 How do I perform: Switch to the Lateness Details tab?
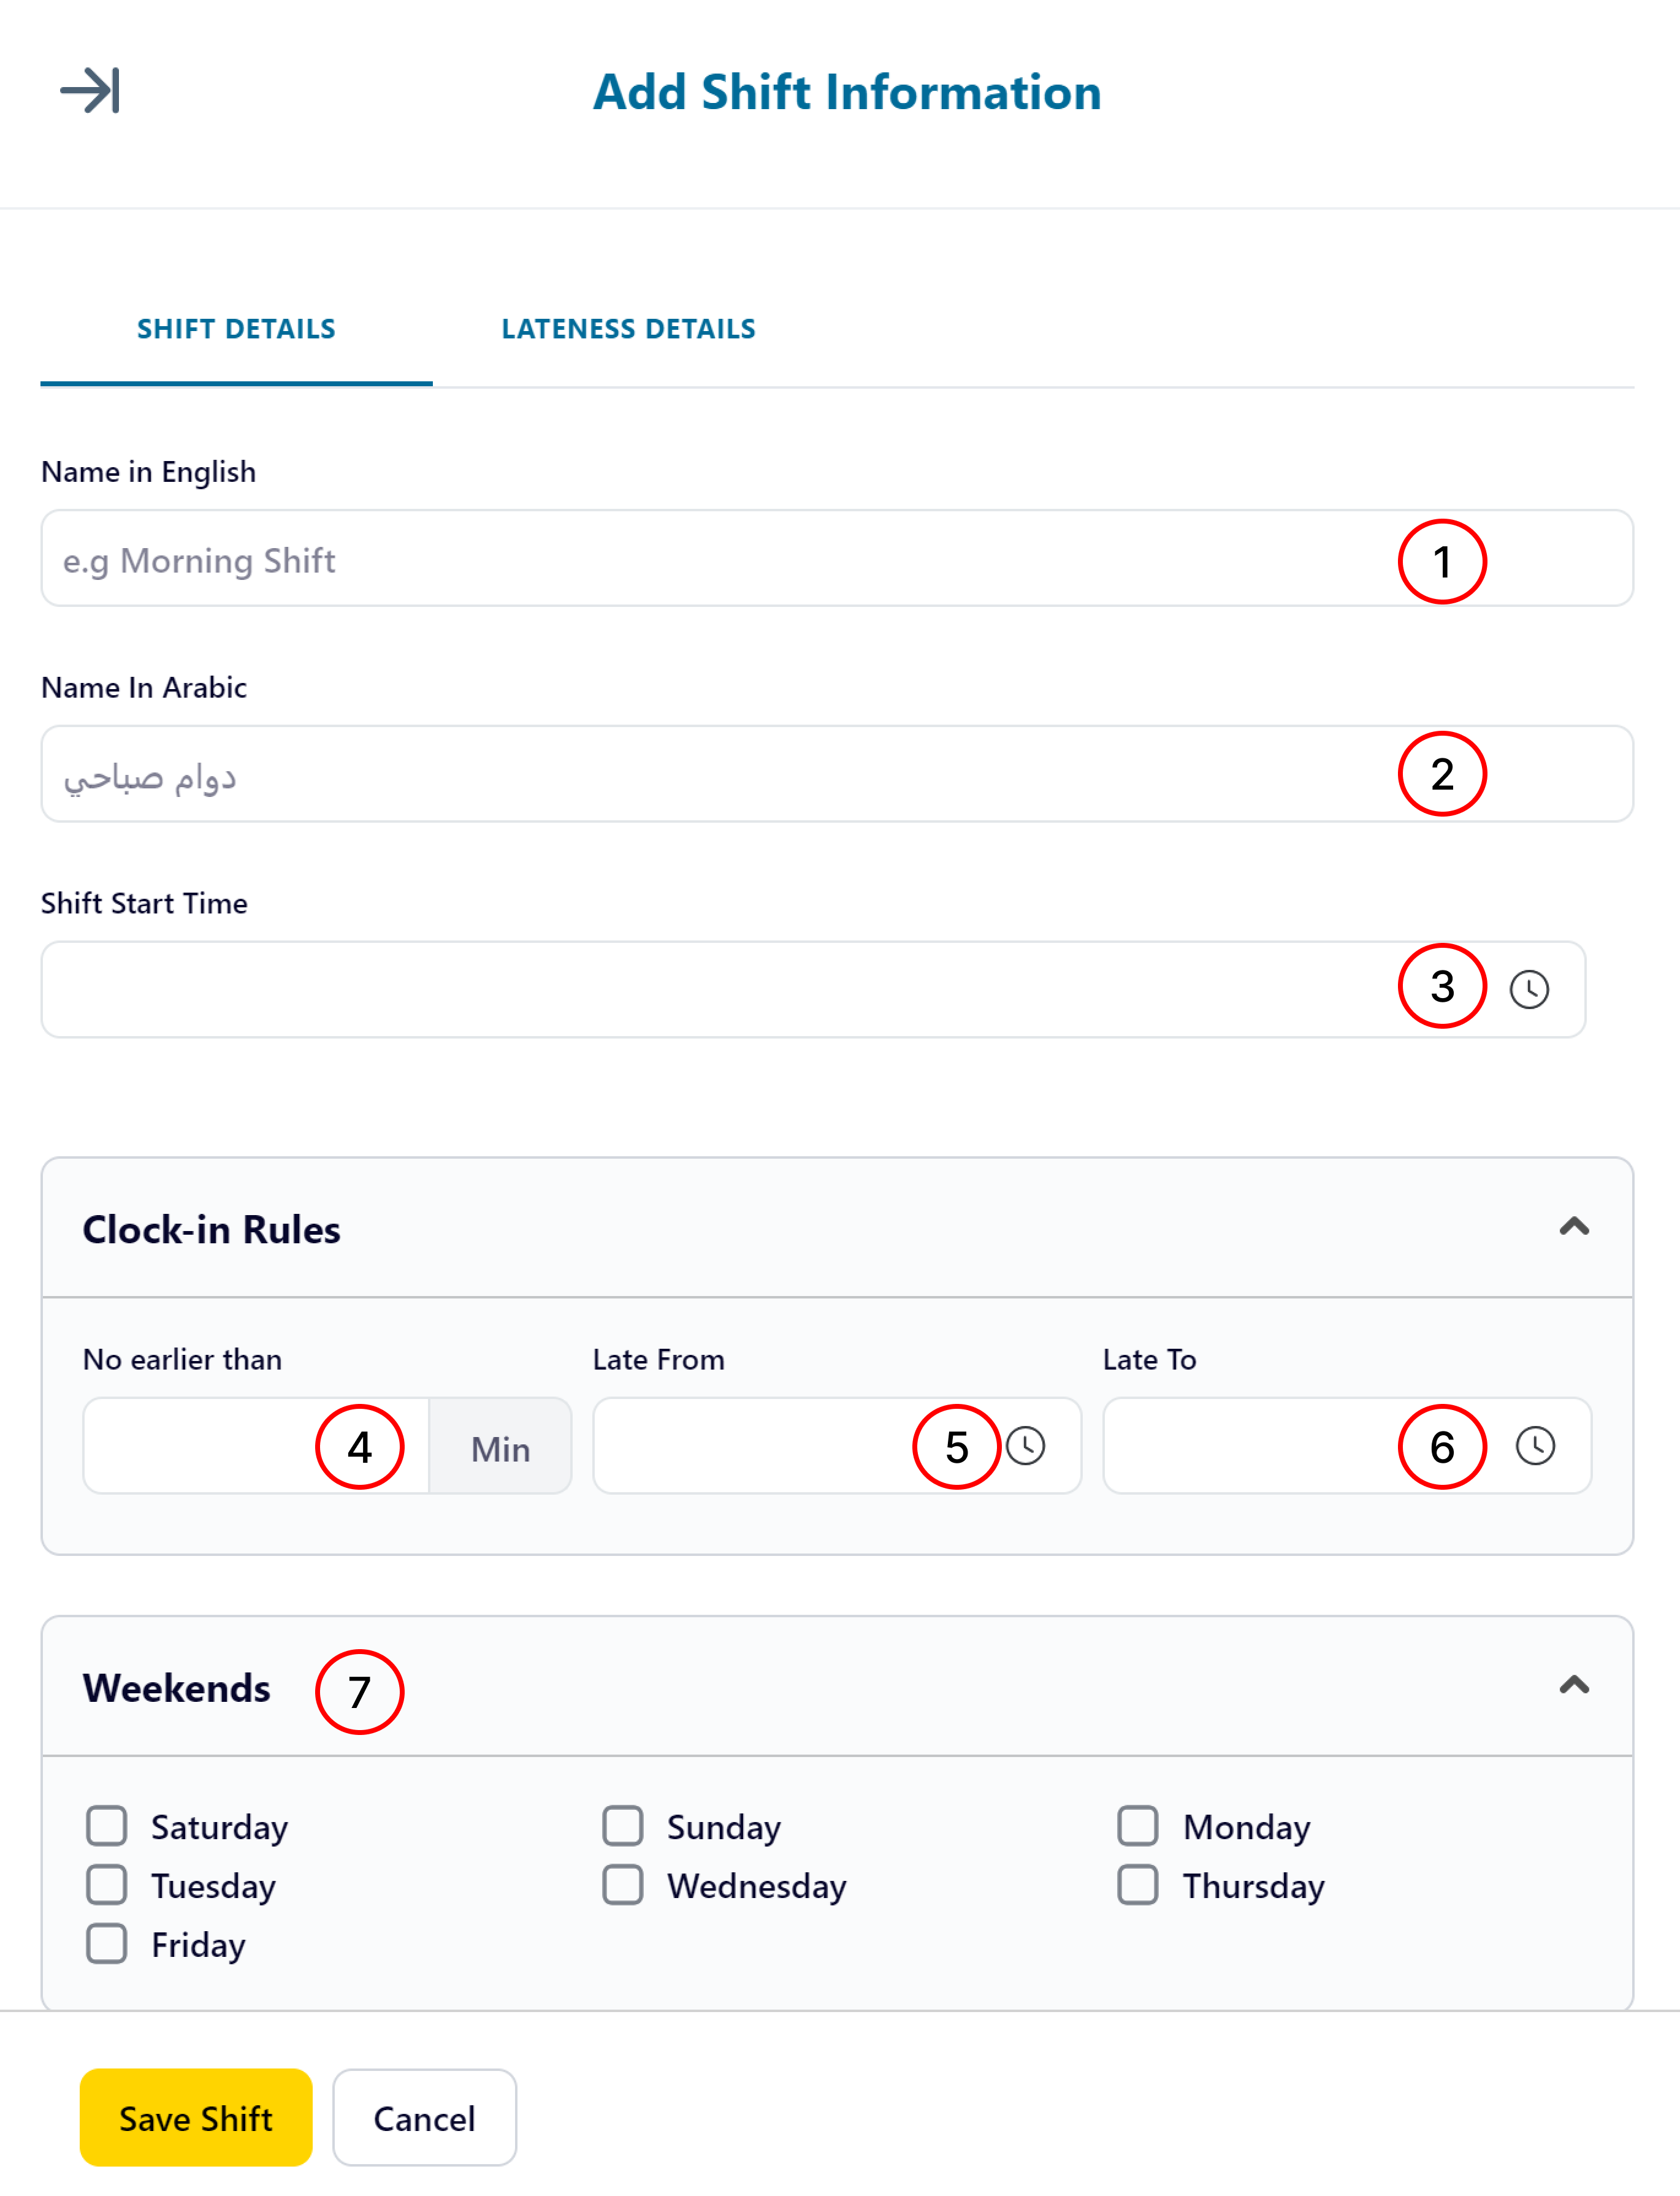pyautogui.click(x=628, y=329)
